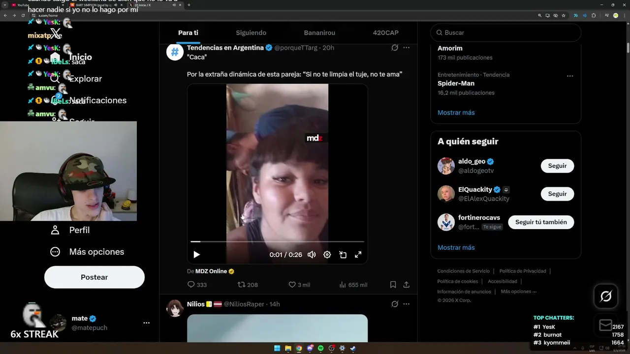Follow back fortinerocavs

click(541, 222)
